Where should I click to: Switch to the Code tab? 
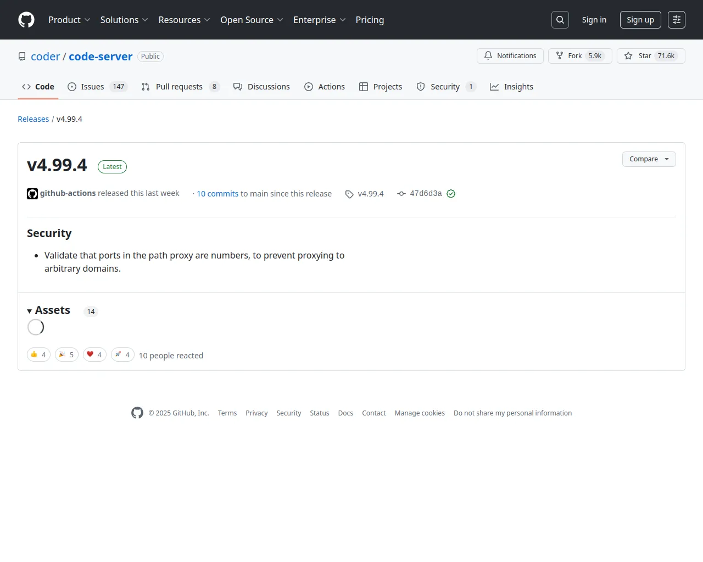tap(38, 87)
